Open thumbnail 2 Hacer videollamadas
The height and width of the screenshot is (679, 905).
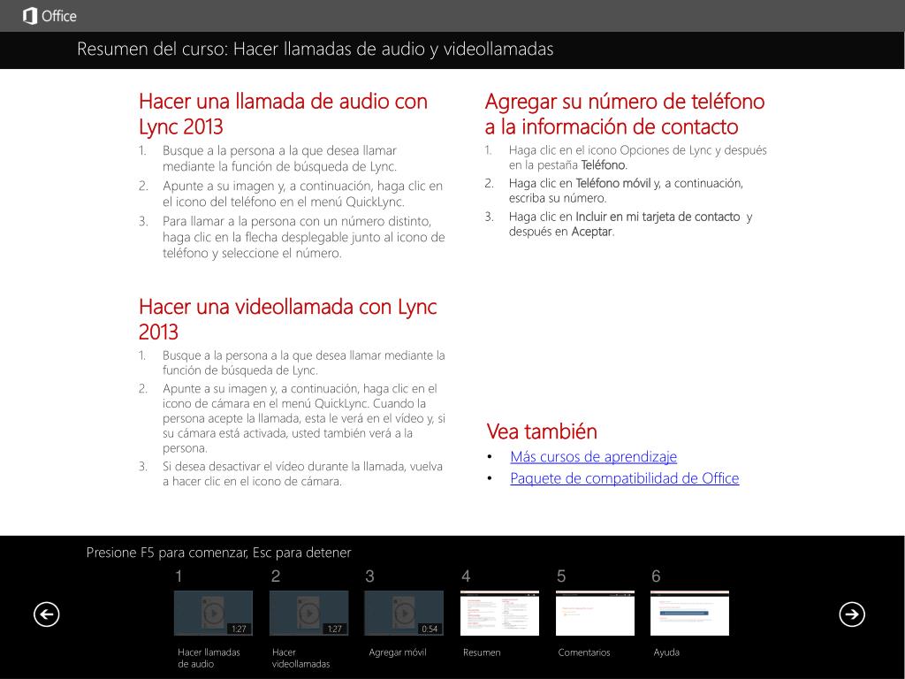(308, 613)
